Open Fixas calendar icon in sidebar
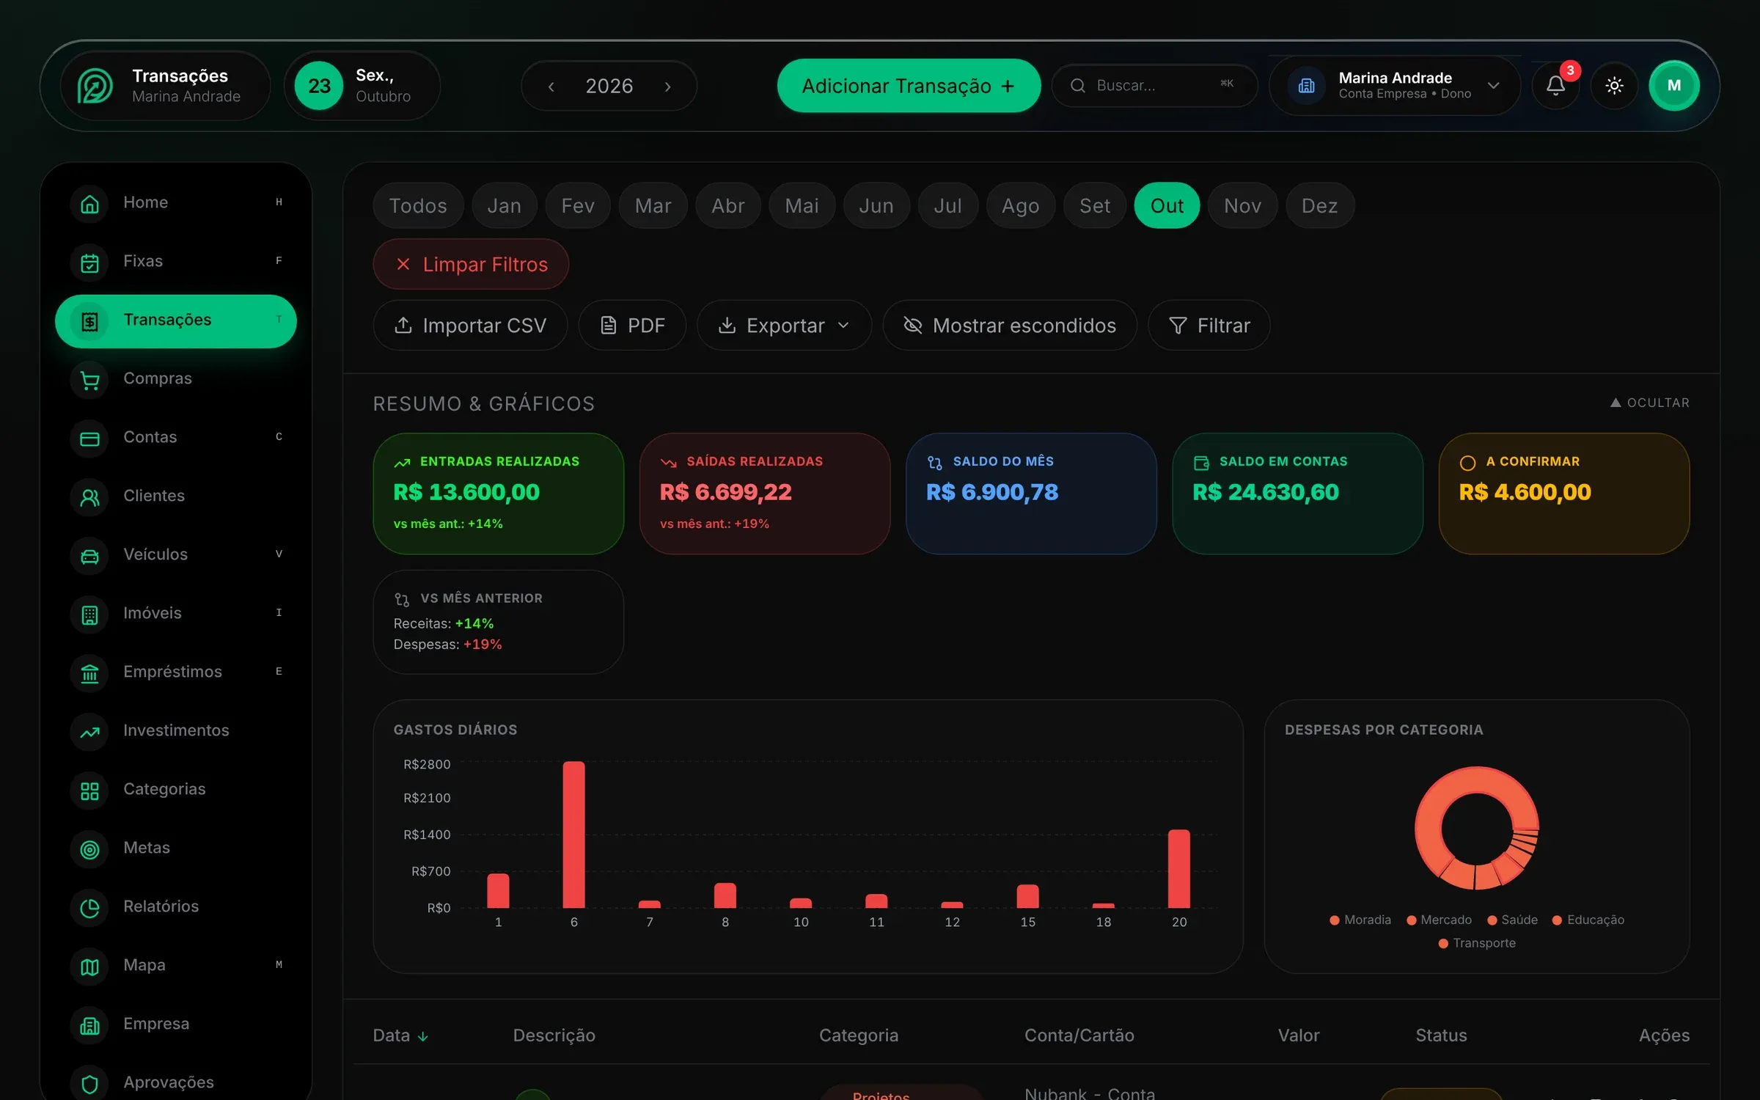Viewport: 1760px width, 1100px height. coord(89,262)
